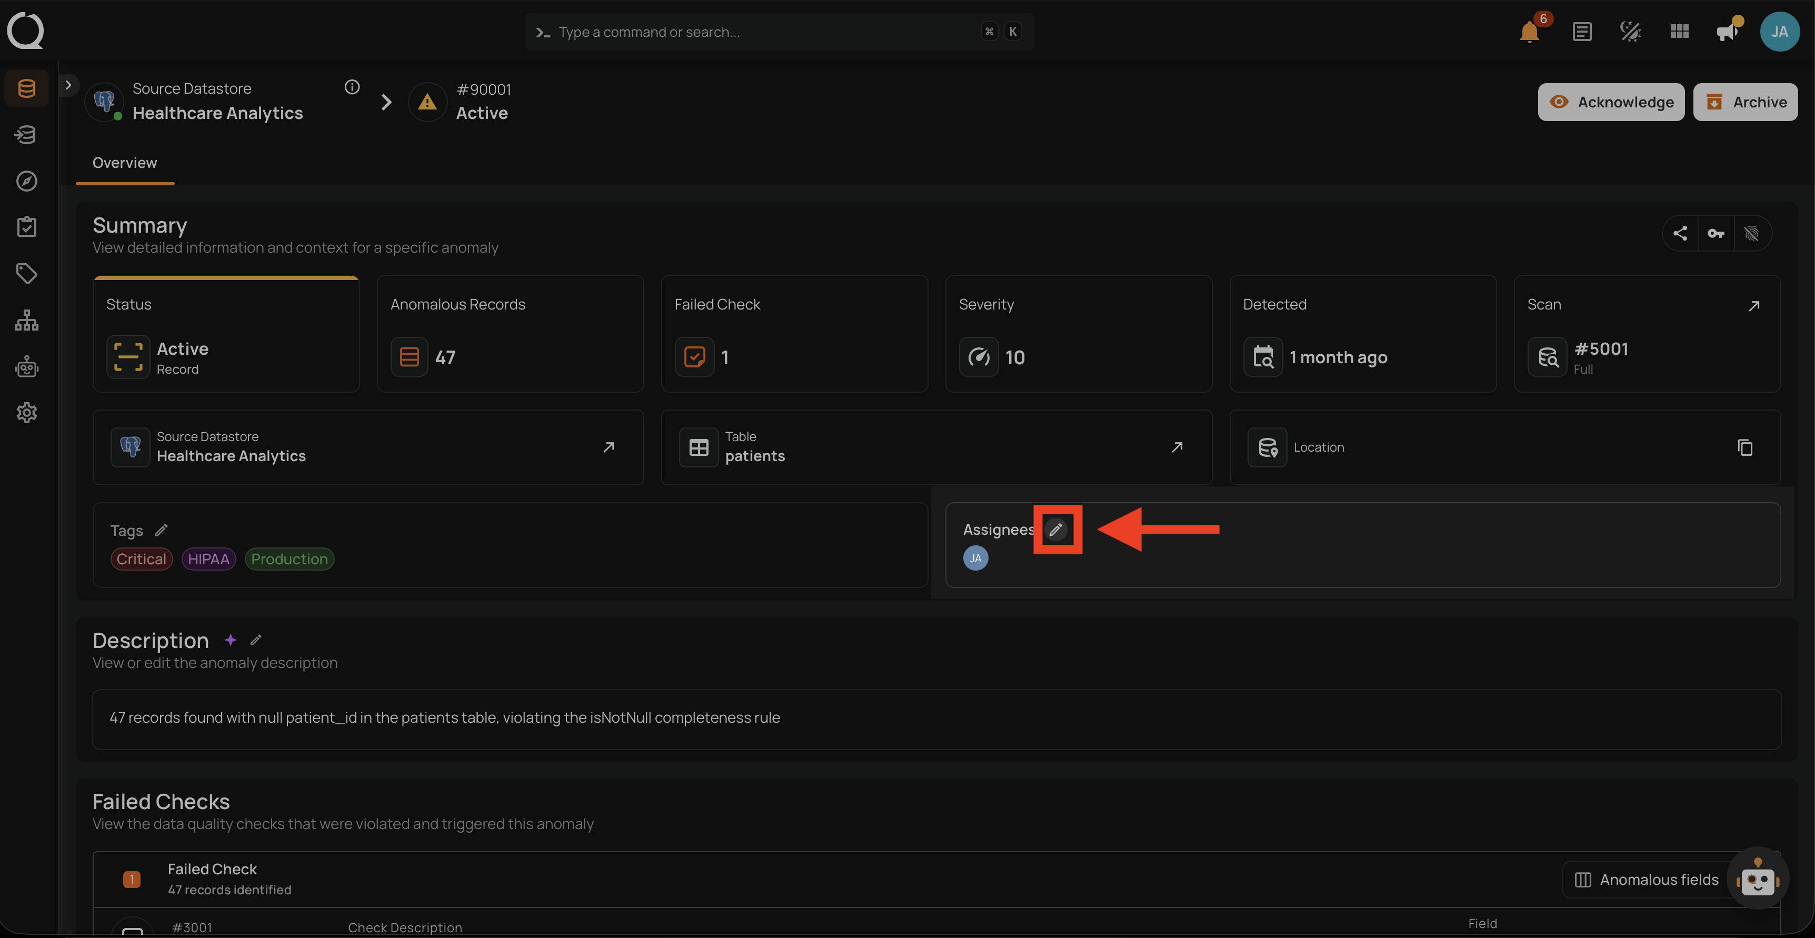Open the Anomalous fields button
Image resolution: width=1815 pixels, height=938 pixels.
[1647, 880]
